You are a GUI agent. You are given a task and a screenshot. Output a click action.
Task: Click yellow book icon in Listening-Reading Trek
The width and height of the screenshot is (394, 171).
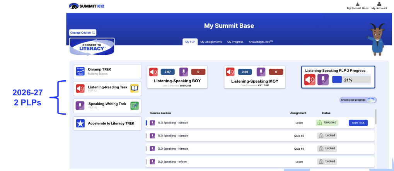pyautogui.click(x=135, y=88)
